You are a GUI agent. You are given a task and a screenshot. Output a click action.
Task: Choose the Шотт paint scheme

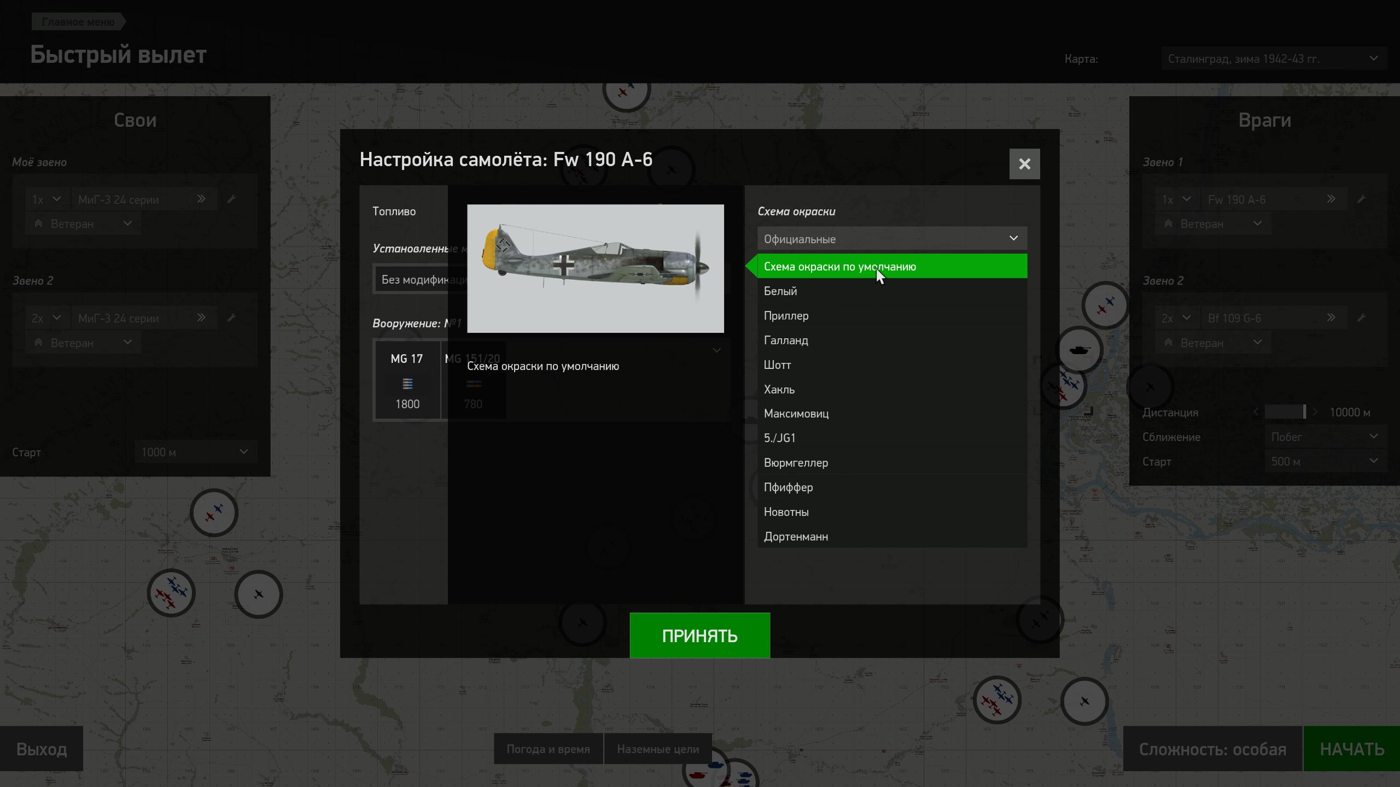click(892, 365)
